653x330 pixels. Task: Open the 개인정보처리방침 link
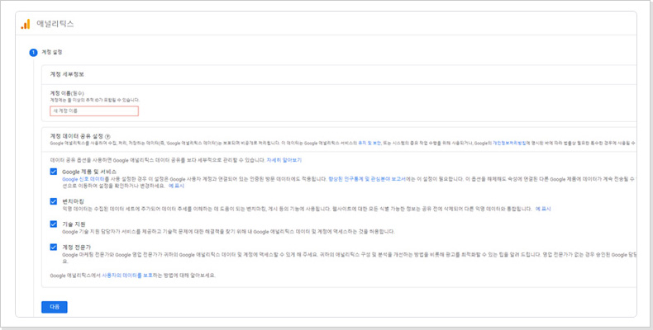[509, 143]
